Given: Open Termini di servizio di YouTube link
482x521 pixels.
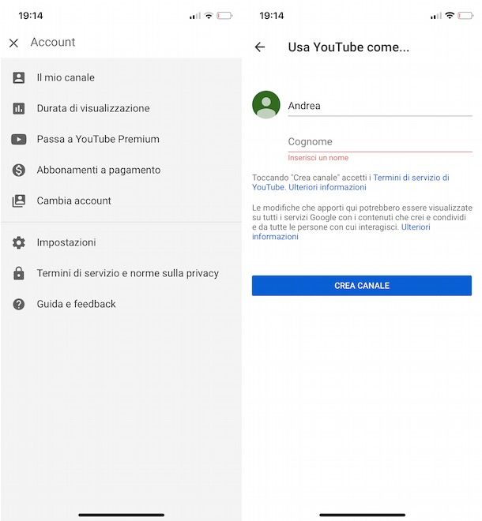Looking at the screenshot, I should (x=351, y=182).
